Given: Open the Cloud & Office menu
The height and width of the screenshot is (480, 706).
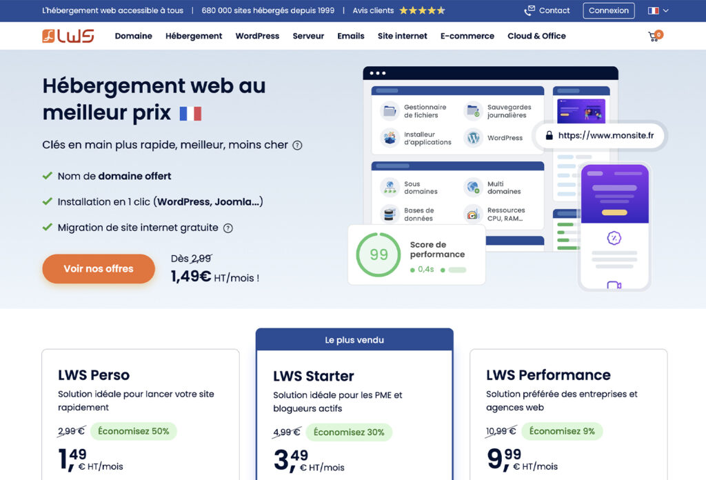Looking at the screenshot, I should click(536, 36).
